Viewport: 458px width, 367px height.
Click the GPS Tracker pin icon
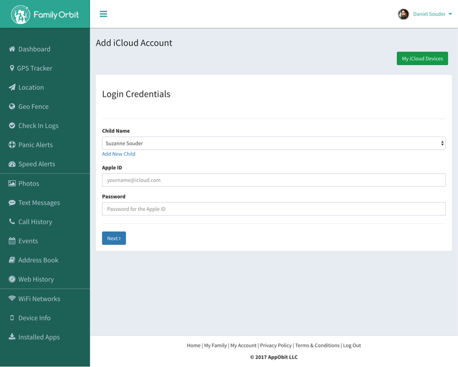coord(12,68)
